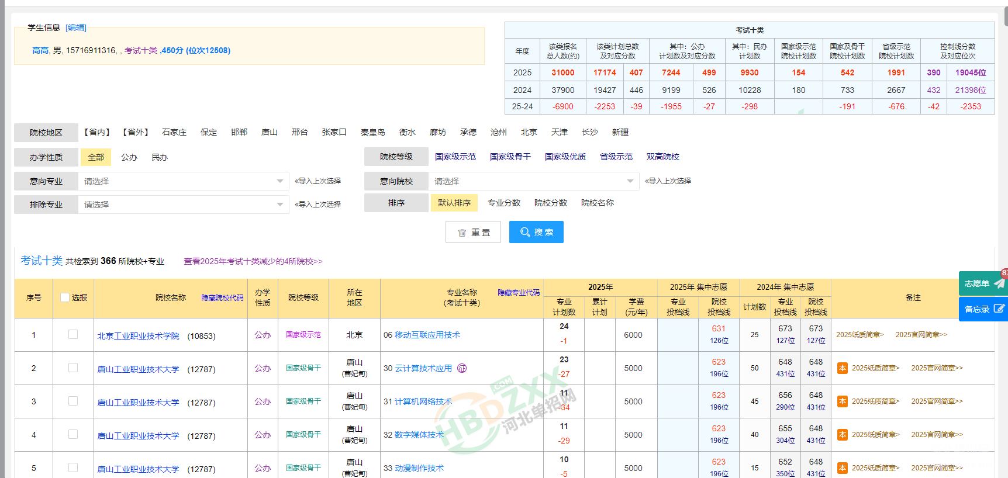Toggle the 选报 header checkbox

pyautogui.click(x=65, y=297)
